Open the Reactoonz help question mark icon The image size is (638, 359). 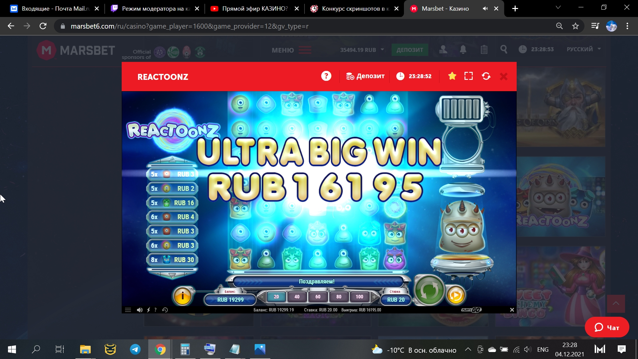(x=326, y=76)
